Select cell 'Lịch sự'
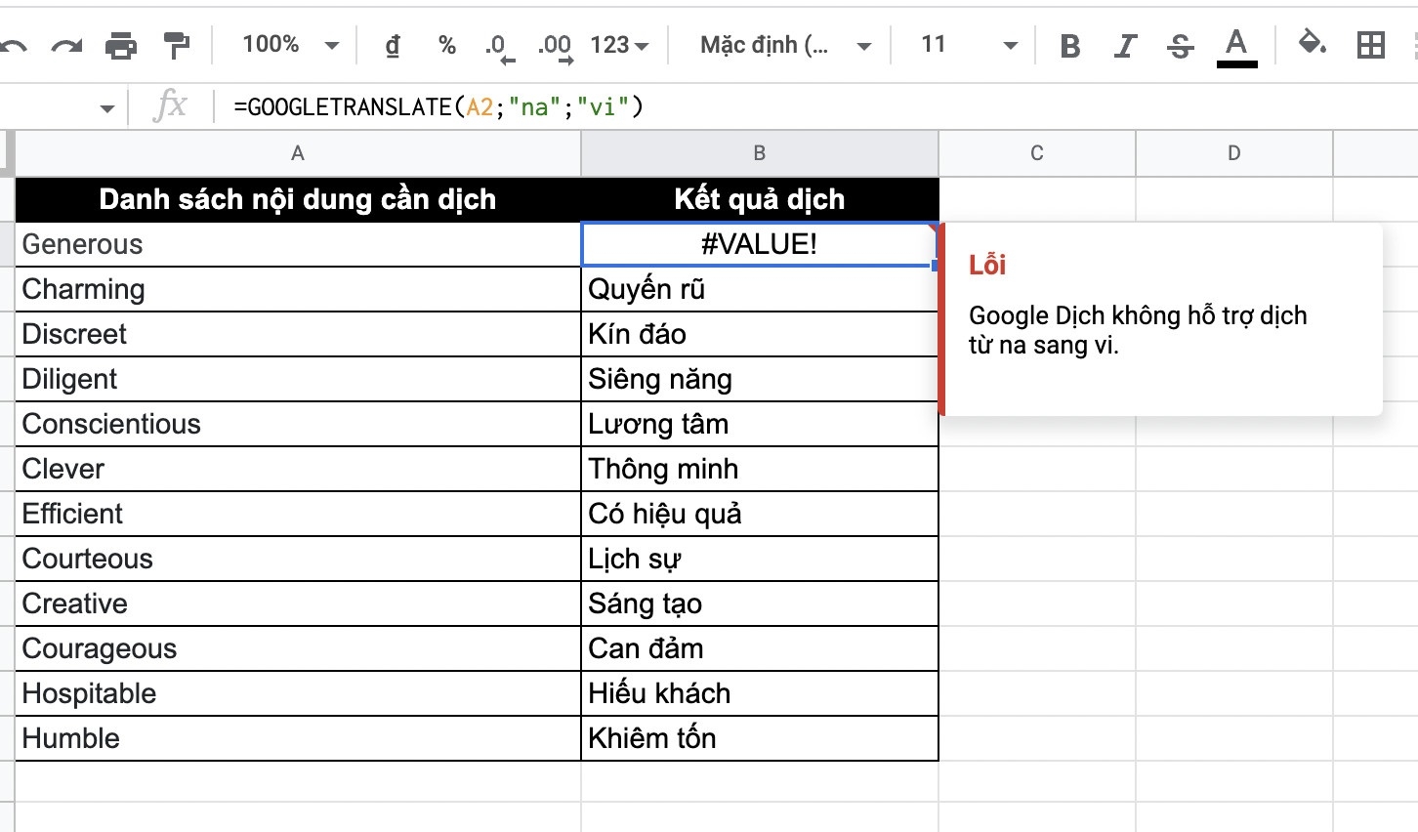This screenshot has width=1418, height=832. tap(760, 559)
